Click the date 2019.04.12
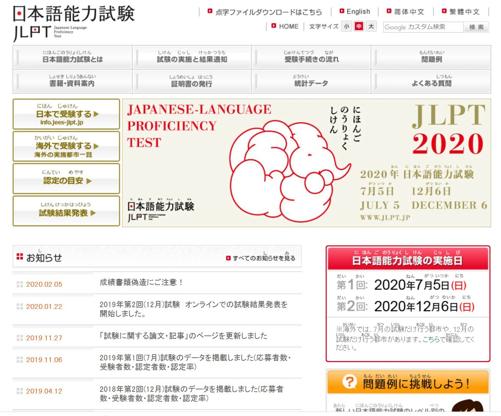The width and height of the screenshot is (501, 416). [44, 391]
